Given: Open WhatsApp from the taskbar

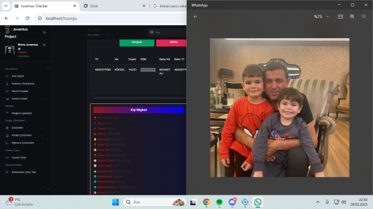Looking at the screenshot, I should pyautogui.click(x=258, y=202).
